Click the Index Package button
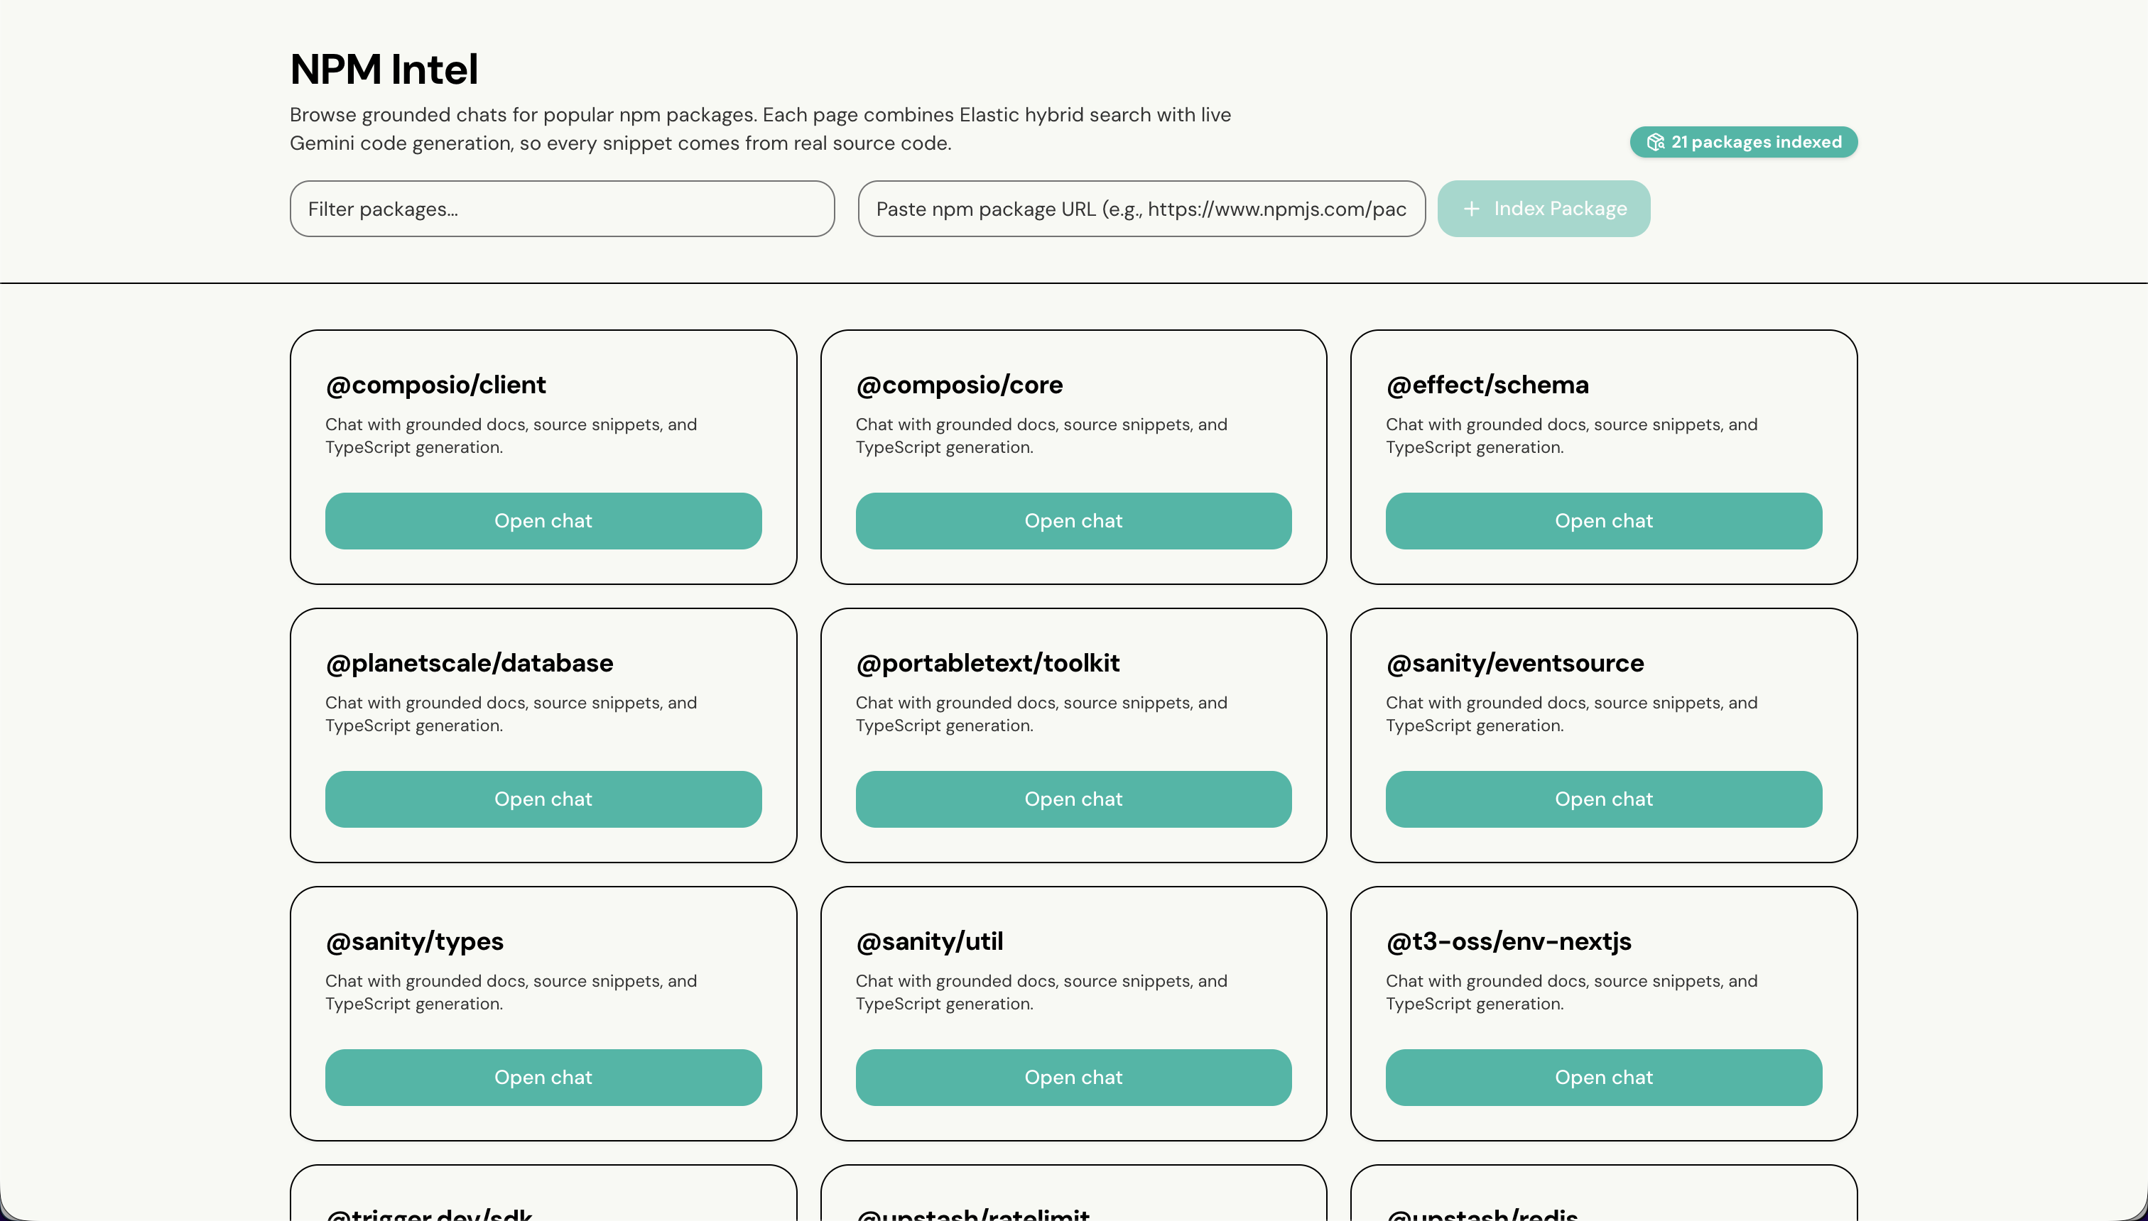 (x=1543, y=209)
